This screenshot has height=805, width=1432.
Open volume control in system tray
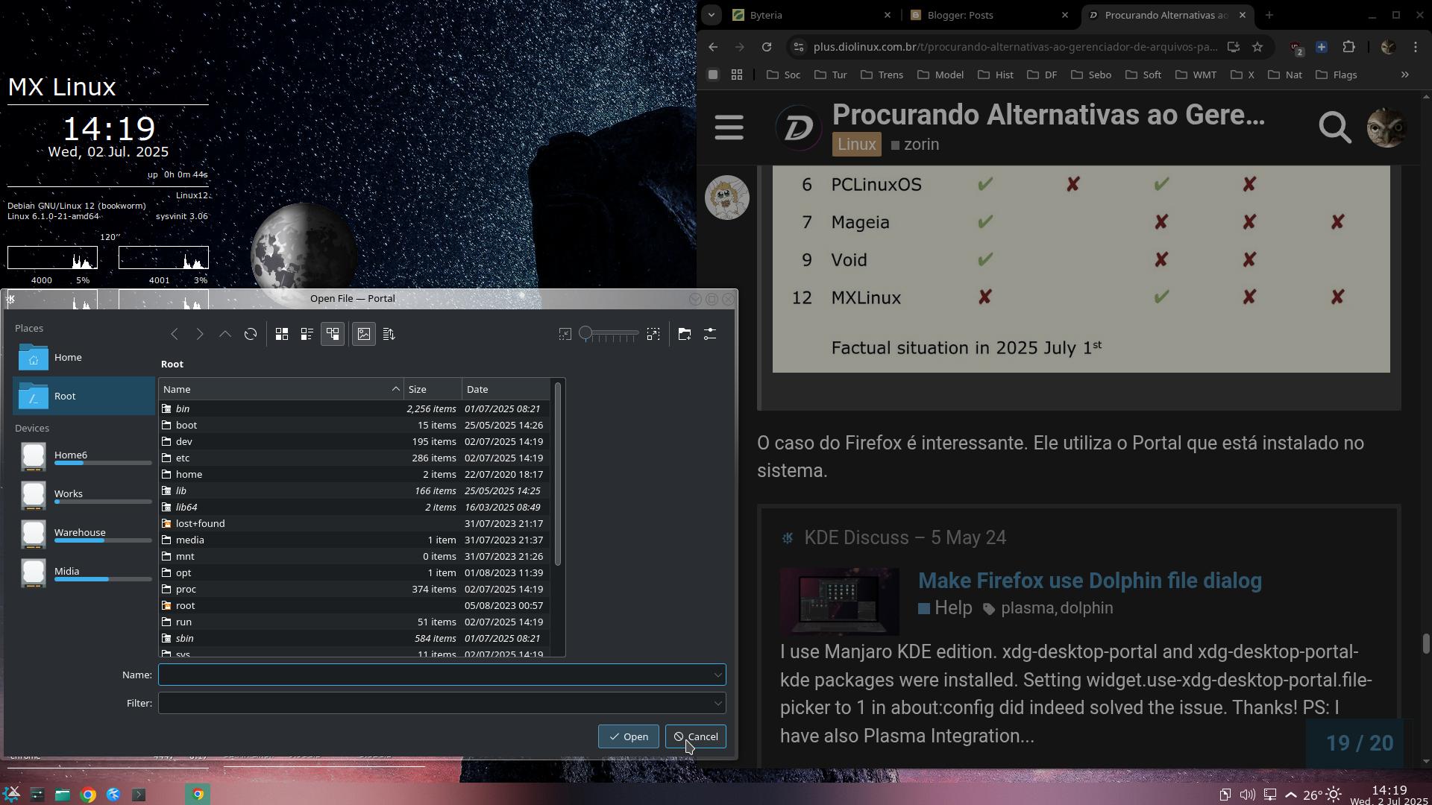[x=1247, y=795]
